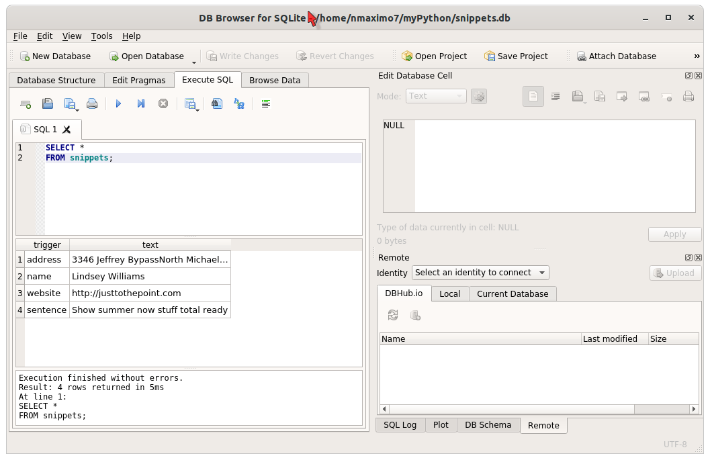The image size is (710, 460).
Task: Click the find text binoculars icon
Action: [216, 104]
